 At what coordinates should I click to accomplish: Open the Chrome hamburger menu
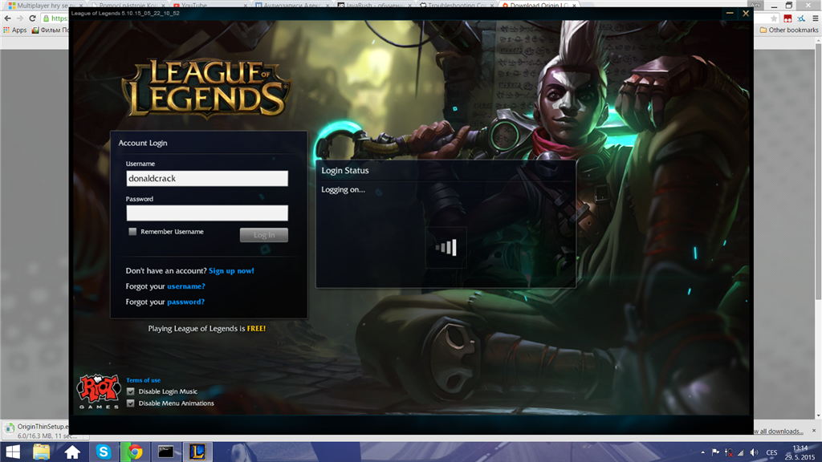click(x=816, y=18)
